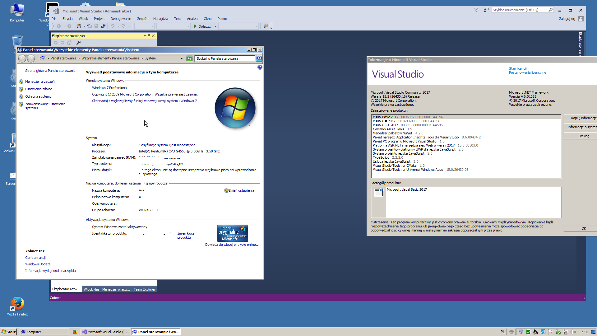
Task: Expand the Panel sterowania breadcrumb arrow
Action: (x=79, y=58)
